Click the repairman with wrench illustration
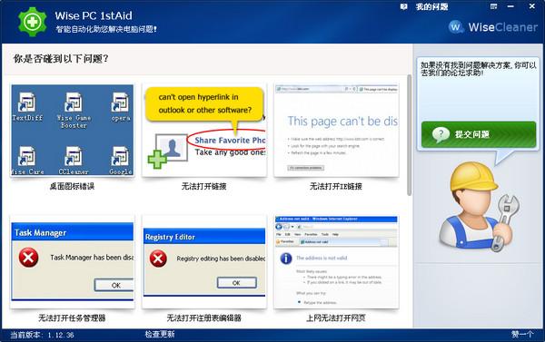Screen dimensions: 545x342 tap(479, 207)
